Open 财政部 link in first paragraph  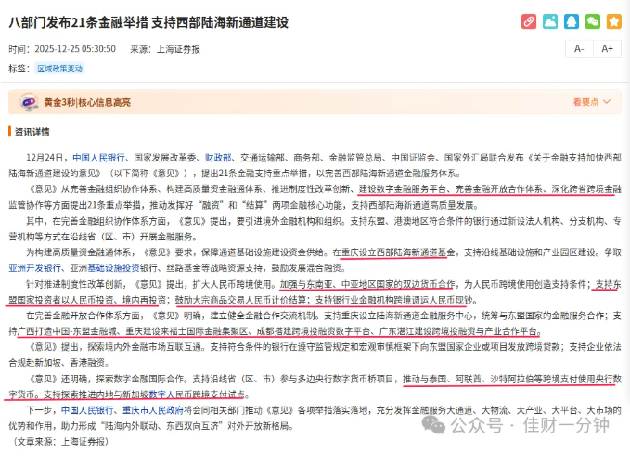pos(218,158)
